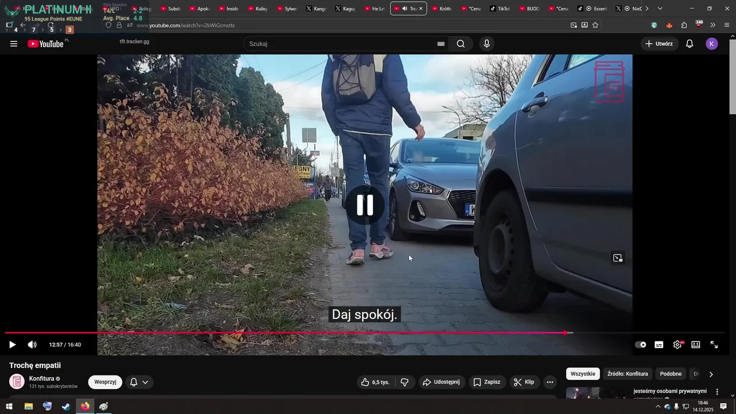Open the Konfitura channel name link
The height and width of the screenshot is (414, 736).
(41, 378)
